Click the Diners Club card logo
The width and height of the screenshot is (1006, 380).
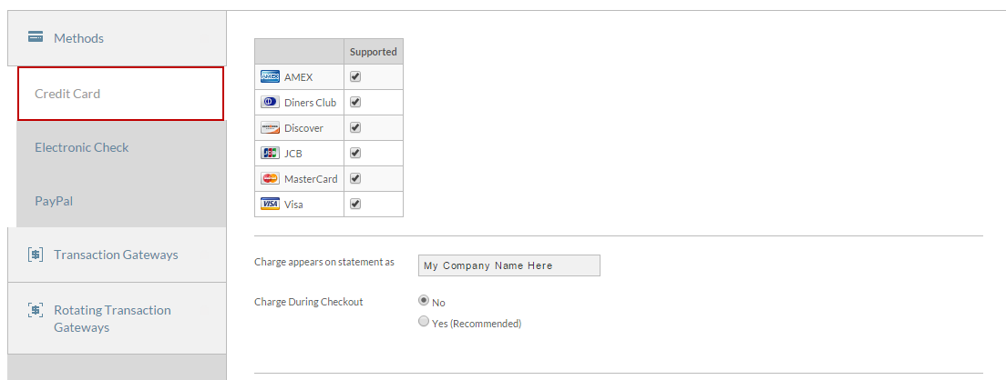click(x=270, y=103)
